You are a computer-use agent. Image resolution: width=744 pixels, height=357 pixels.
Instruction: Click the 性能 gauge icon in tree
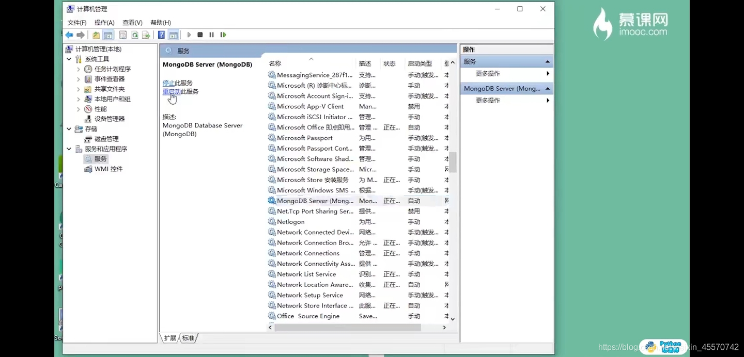(x=88, y=109)
